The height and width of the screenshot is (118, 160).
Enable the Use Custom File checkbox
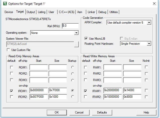(8, 50)
